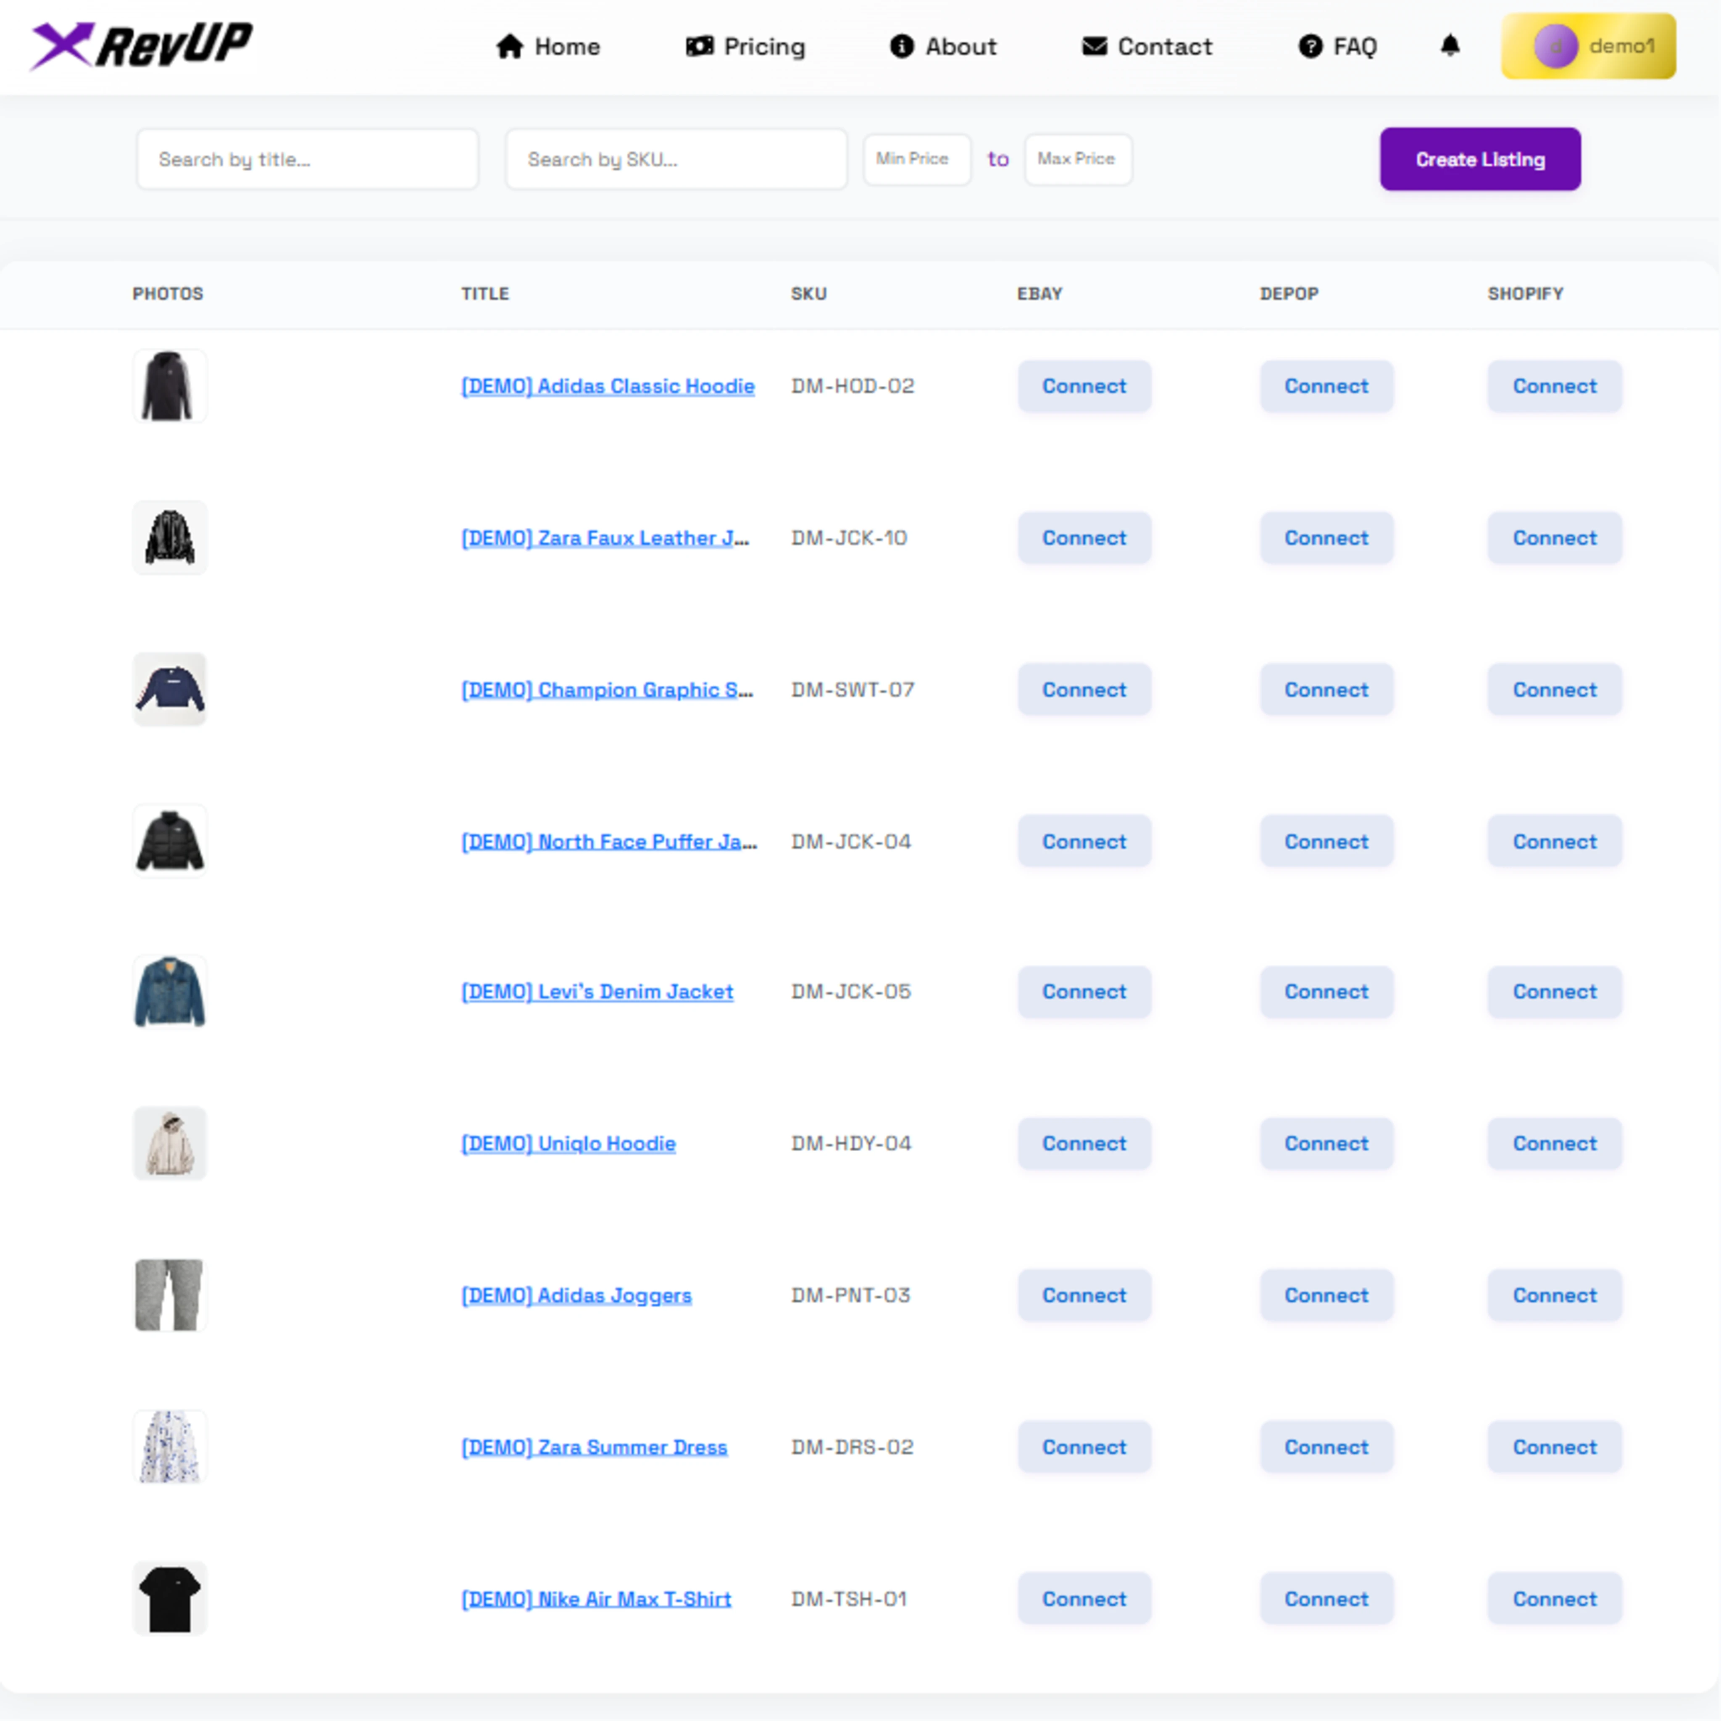Connect Adidas Joggers to eBay
The width and height of the screenshot is (1721, 1721).
pyautogui.click(x=1084, y=1295)
